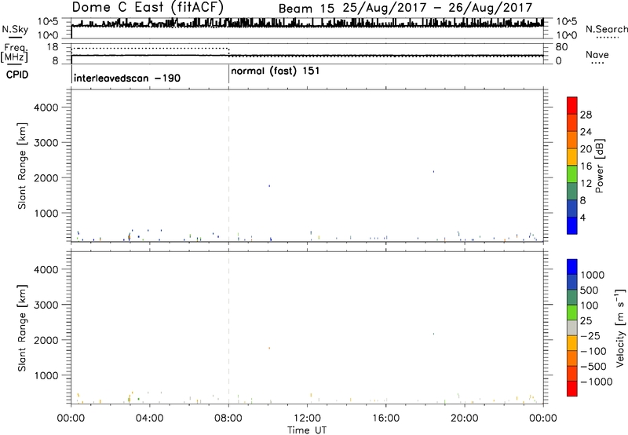Viewport: 628px width, 435px height.
Task: Click the 'Nave' legend label
Action: click(597, 55)
